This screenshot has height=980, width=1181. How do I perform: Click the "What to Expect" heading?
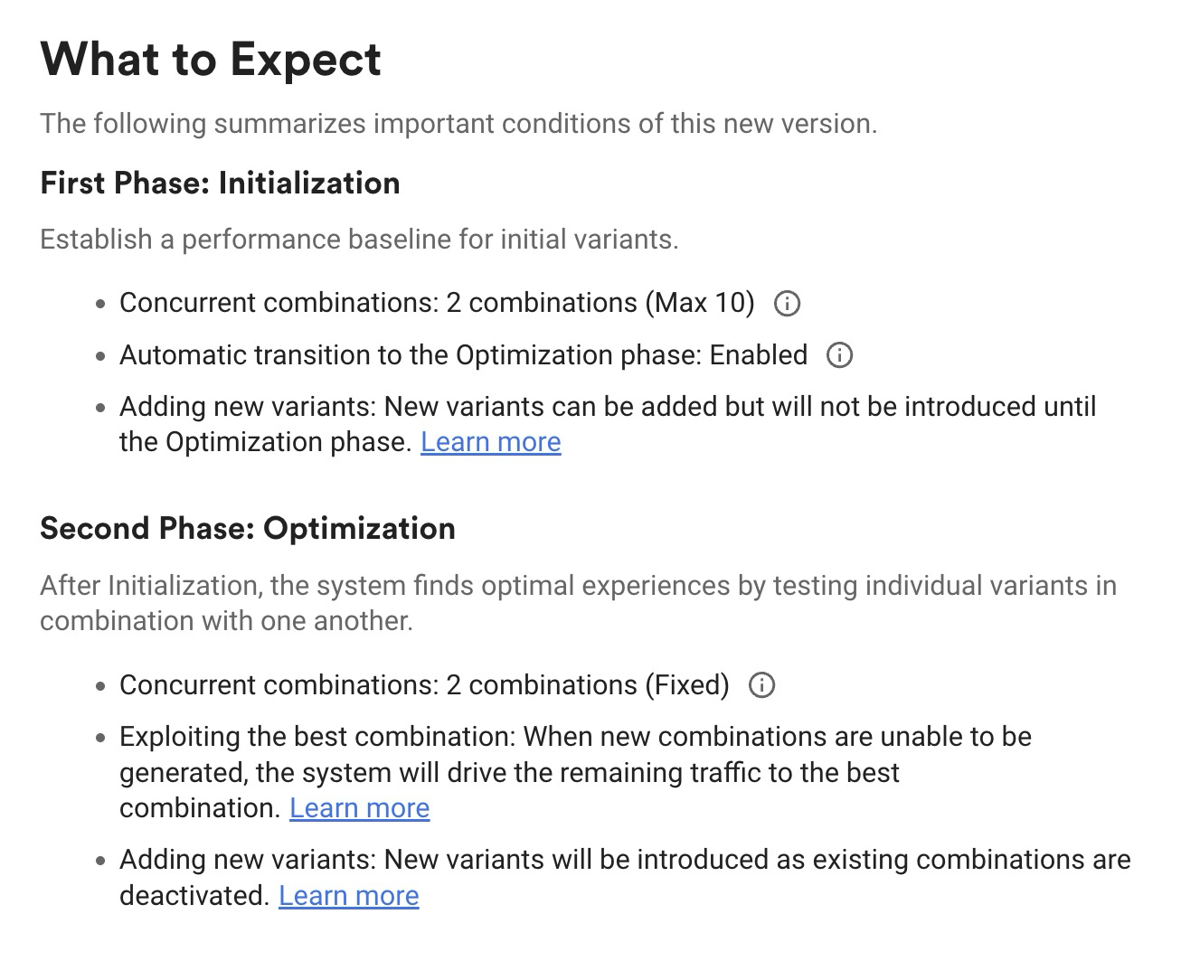tap(211, 60)
